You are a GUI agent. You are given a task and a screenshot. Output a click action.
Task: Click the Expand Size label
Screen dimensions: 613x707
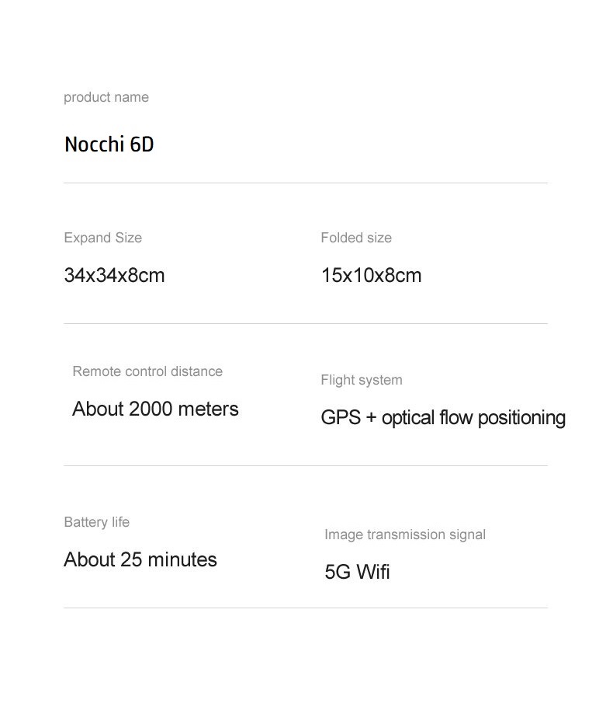pos(102,238)
